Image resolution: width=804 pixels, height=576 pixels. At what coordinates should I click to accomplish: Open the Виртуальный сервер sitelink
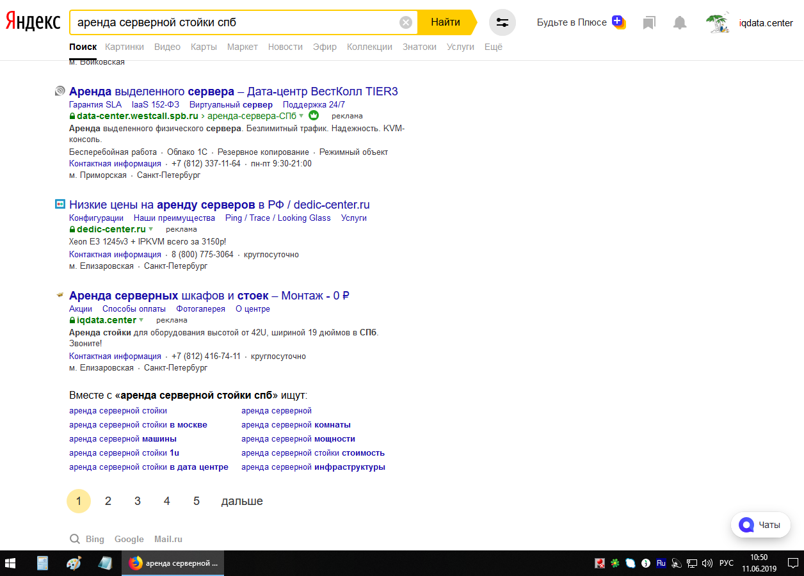point(231,104)
